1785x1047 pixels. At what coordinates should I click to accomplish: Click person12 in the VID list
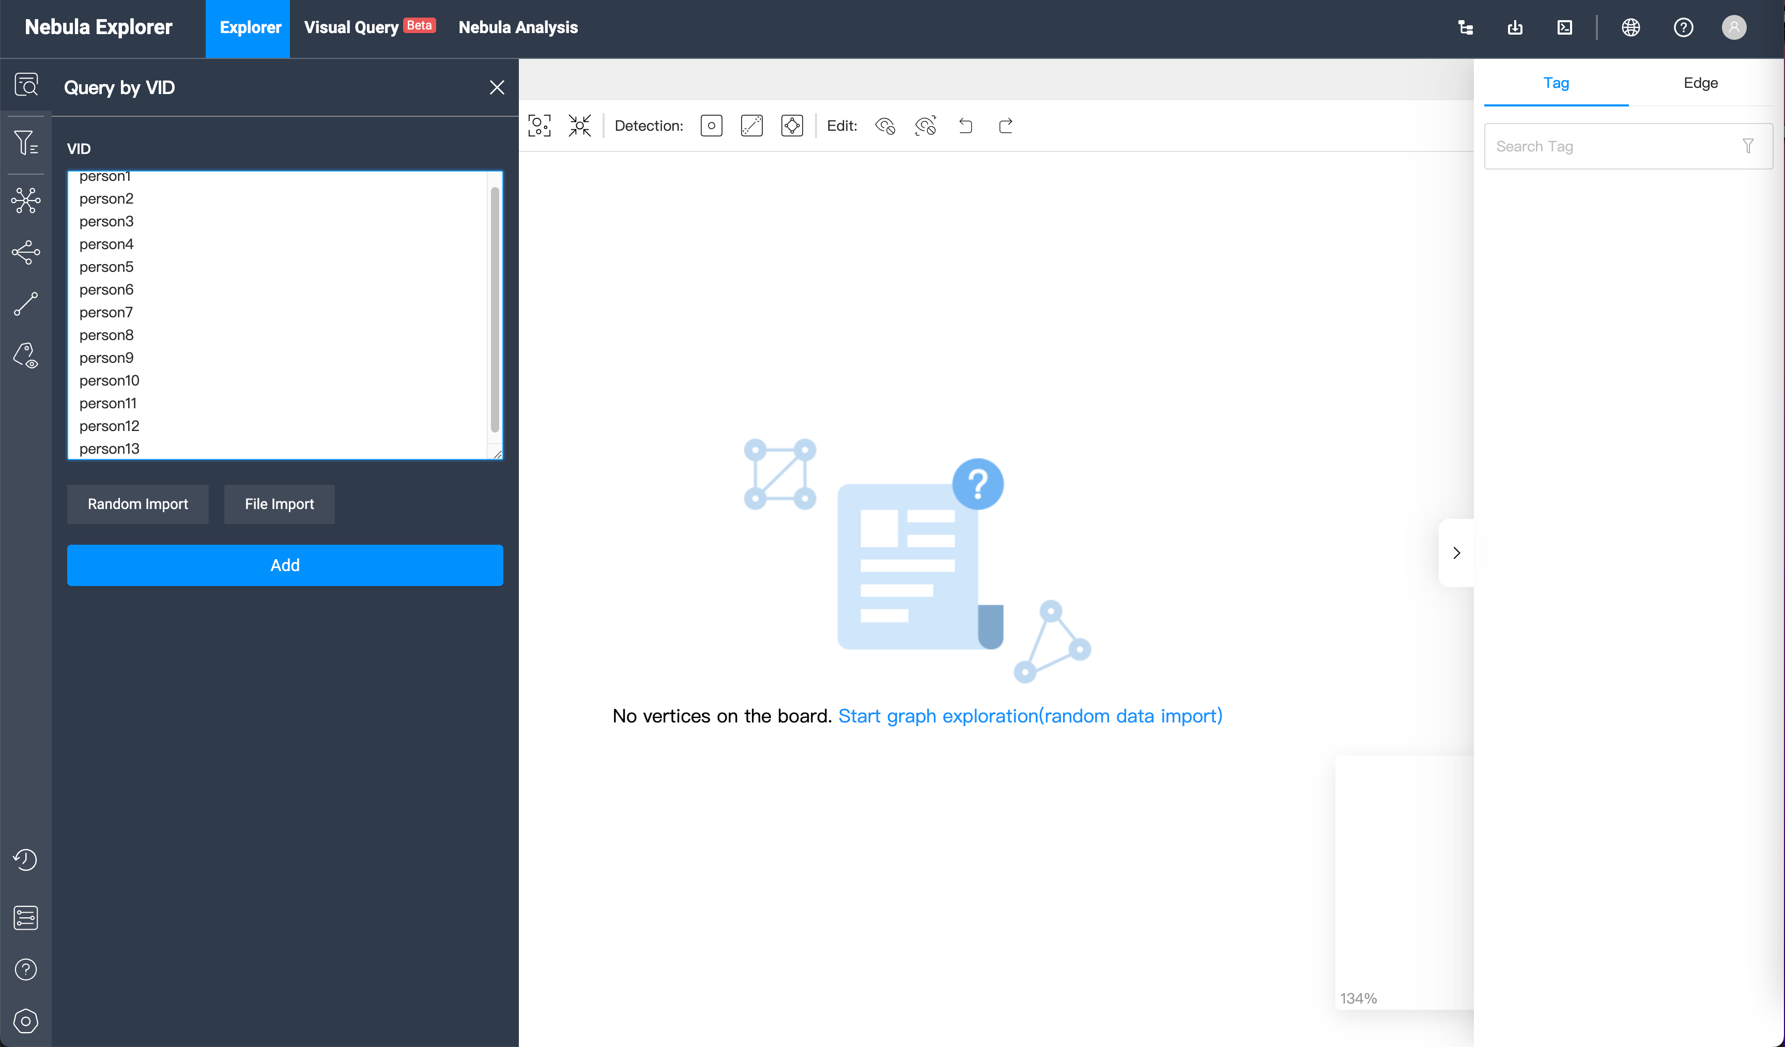click(x=109, y=426)
